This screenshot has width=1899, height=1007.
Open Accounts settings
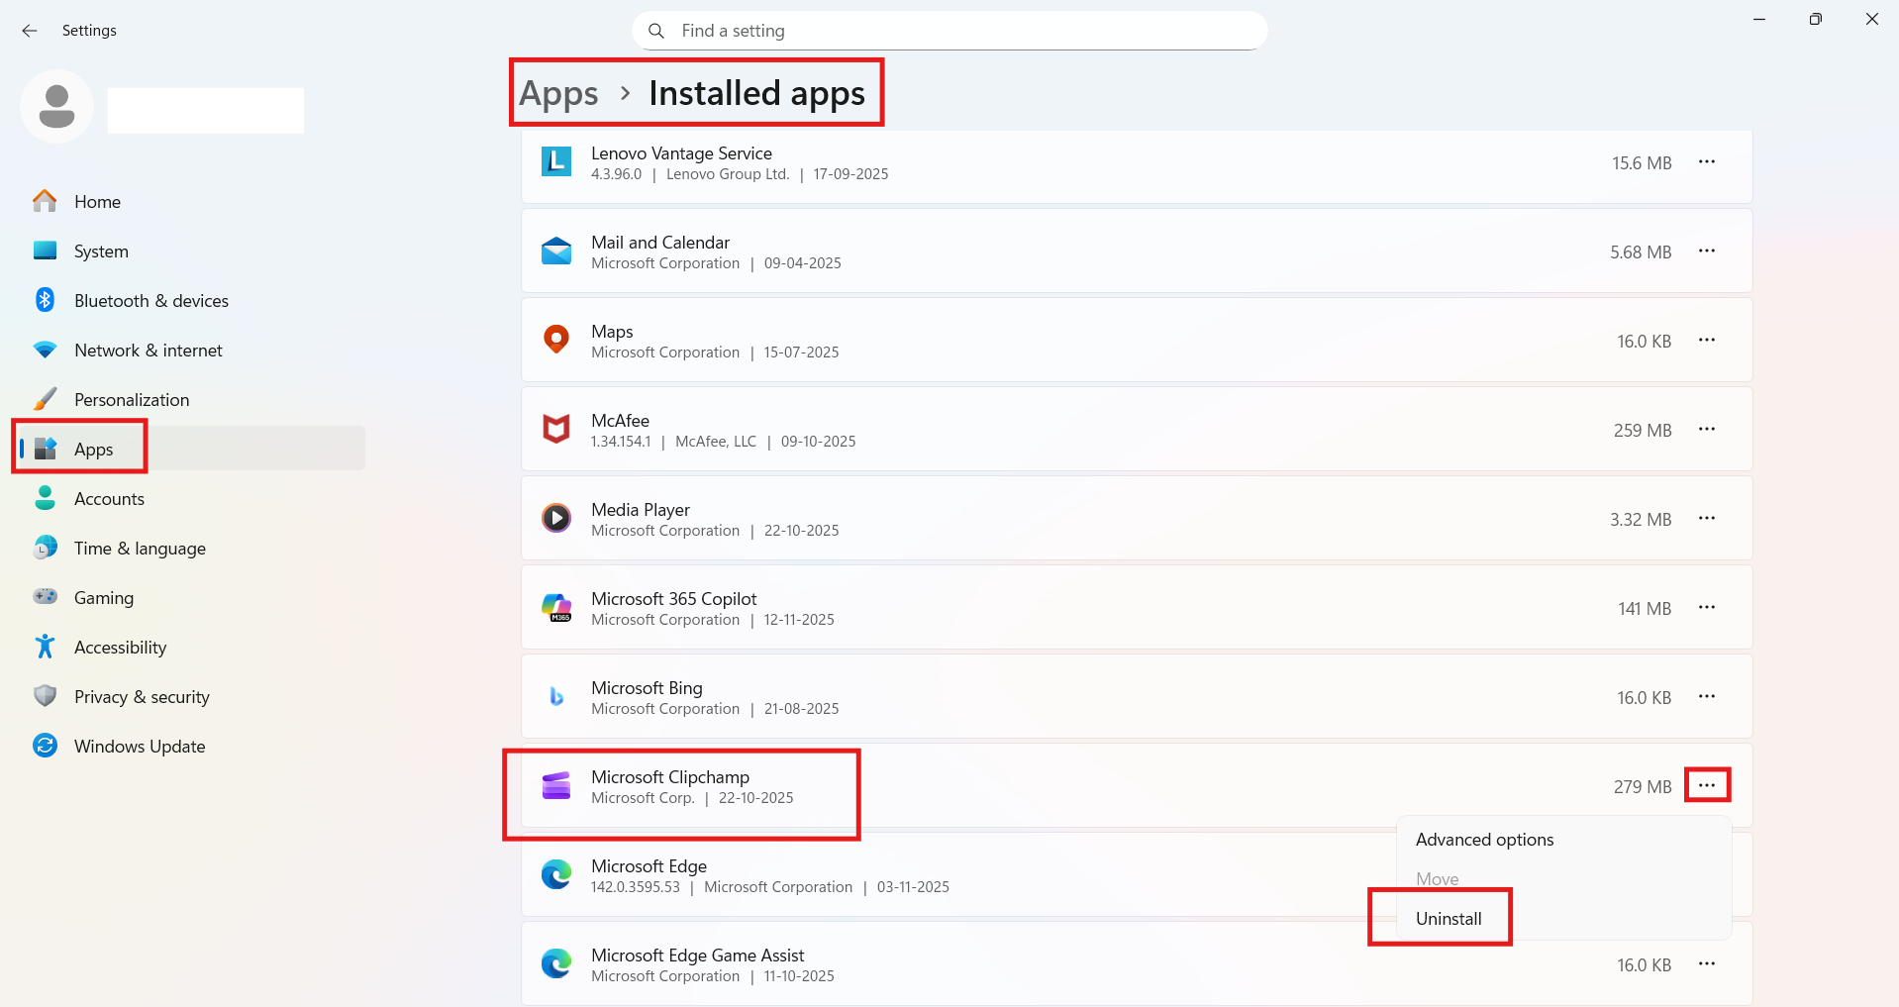109,498
